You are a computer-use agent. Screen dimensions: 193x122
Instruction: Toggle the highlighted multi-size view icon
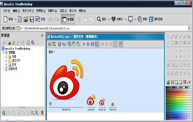point(97,44)
